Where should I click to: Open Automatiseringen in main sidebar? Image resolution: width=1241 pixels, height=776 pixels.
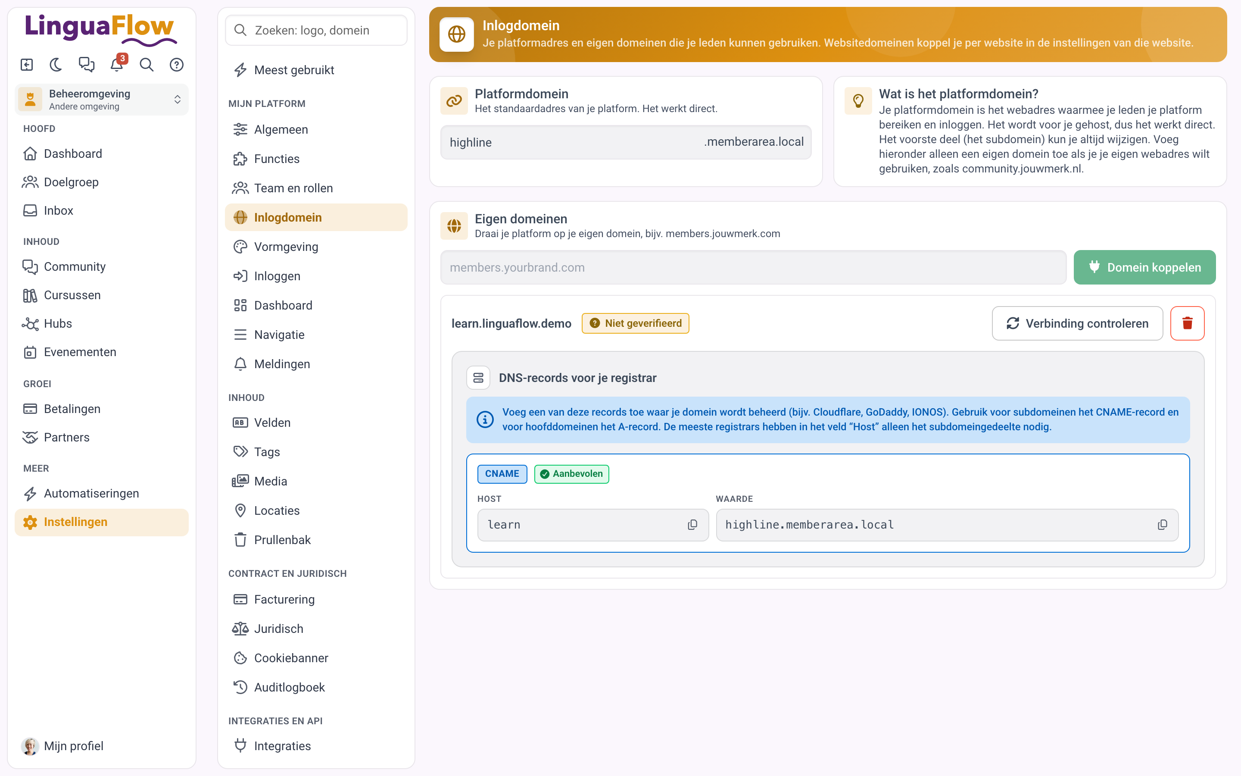[102, 493]
